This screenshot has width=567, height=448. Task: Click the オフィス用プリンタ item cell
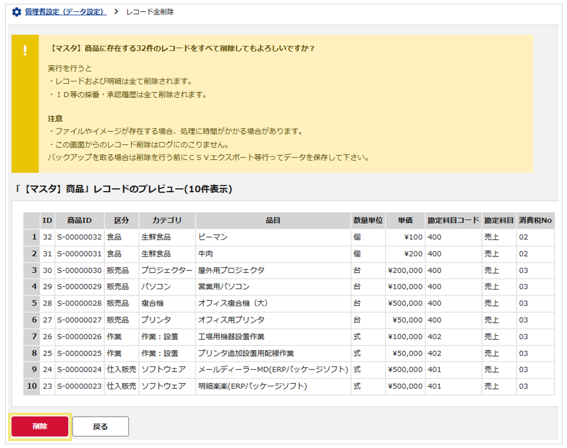[x=273, y=320]
